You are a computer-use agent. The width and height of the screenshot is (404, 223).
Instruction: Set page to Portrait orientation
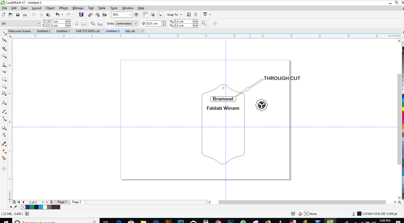pos(77,24)
